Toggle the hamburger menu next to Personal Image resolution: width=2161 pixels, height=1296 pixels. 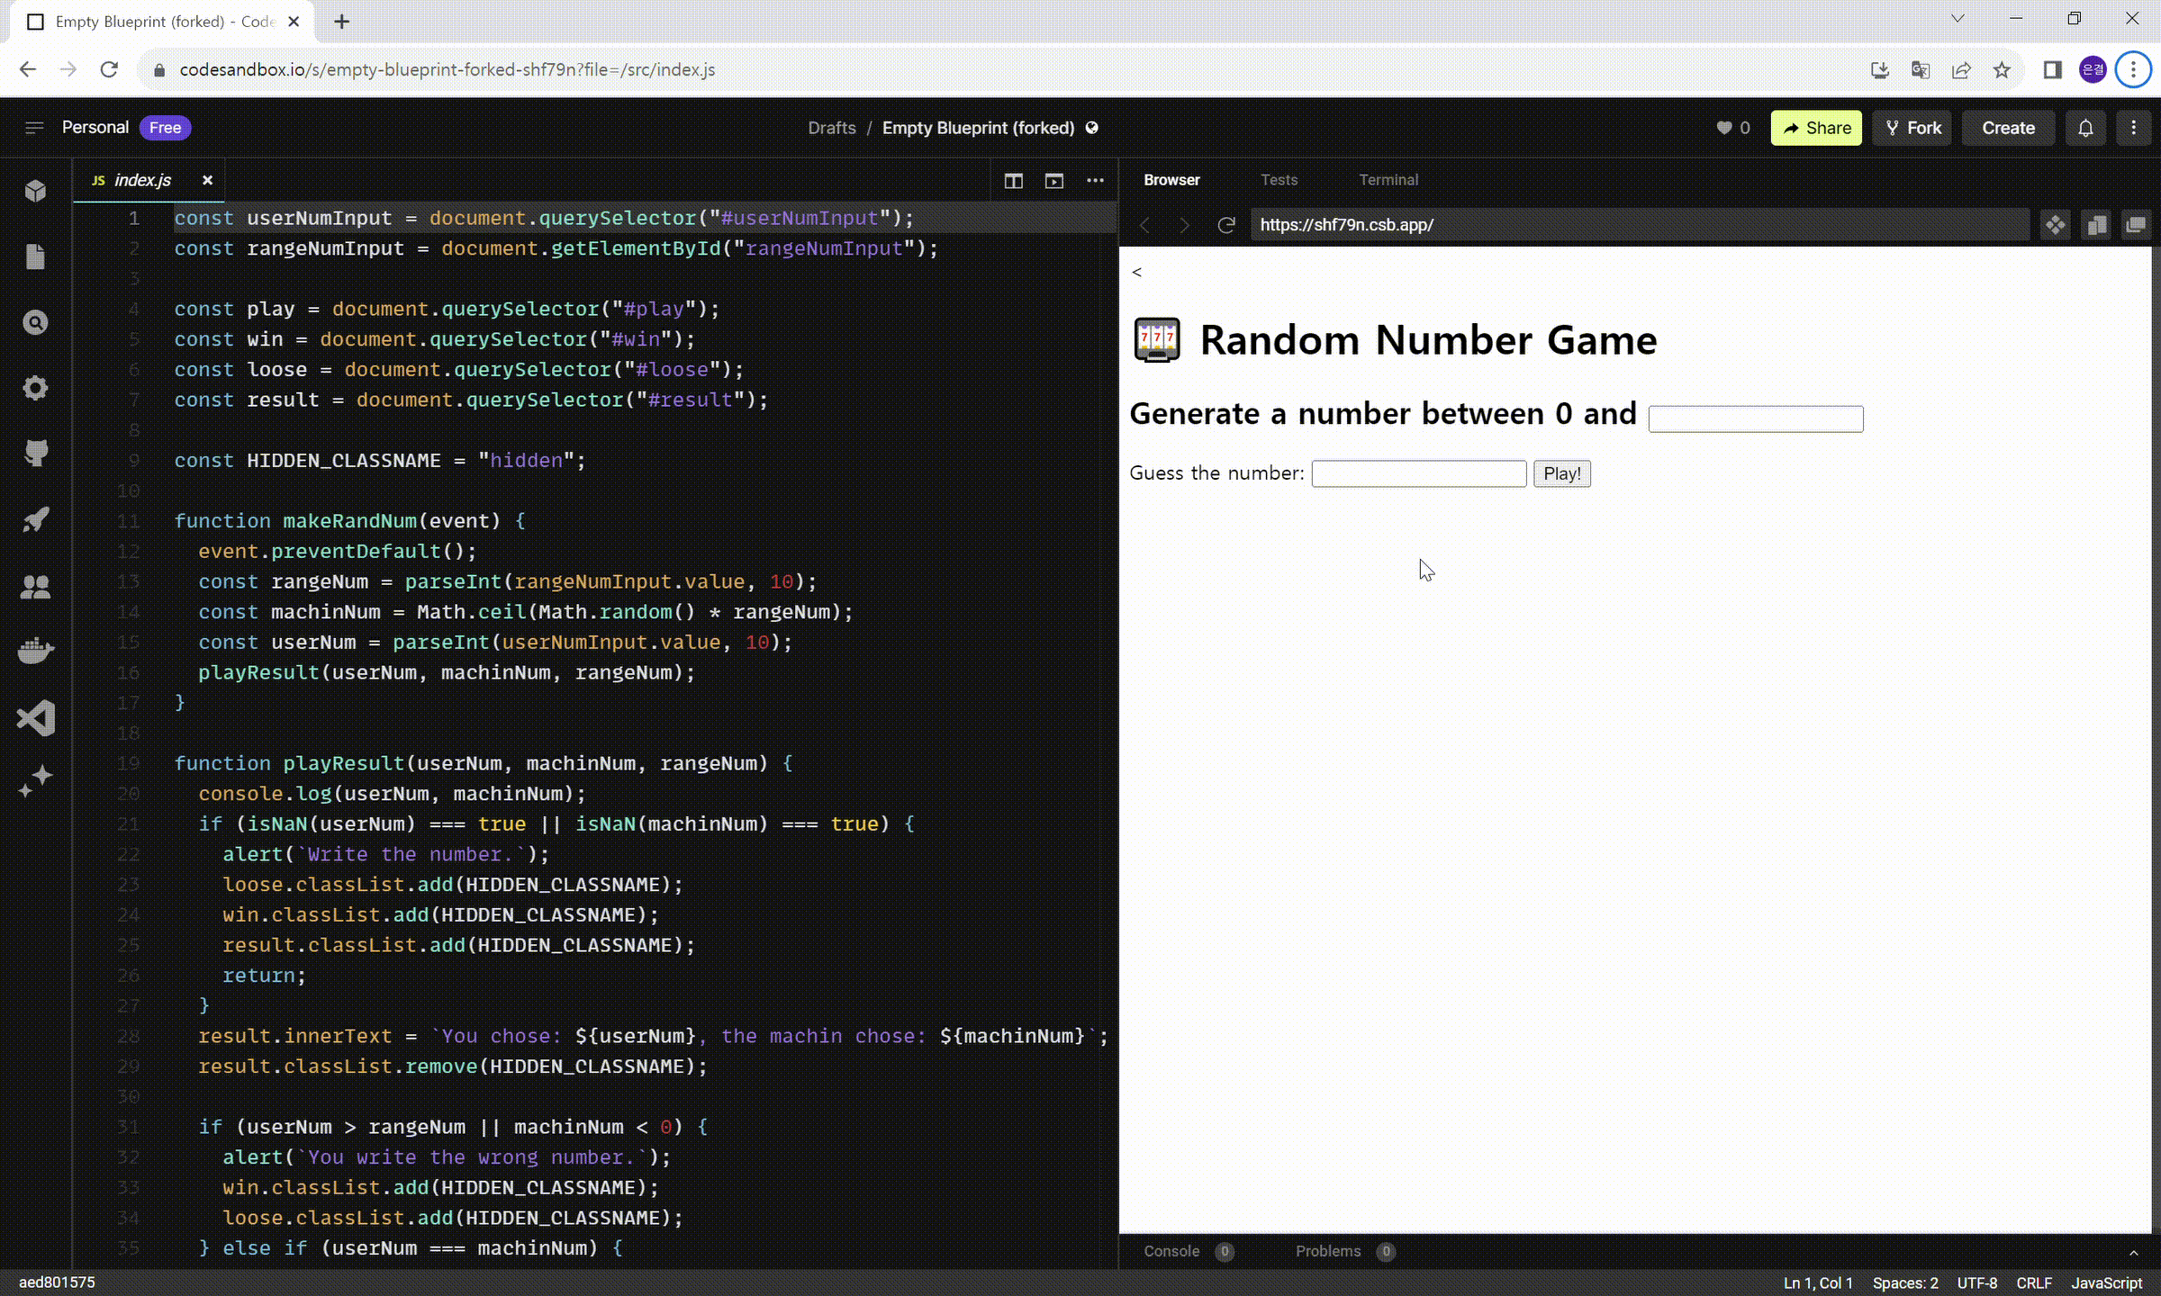click(x=33, y=128)
